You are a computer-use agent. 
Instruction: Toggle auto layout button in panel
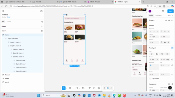coord(172,48)
